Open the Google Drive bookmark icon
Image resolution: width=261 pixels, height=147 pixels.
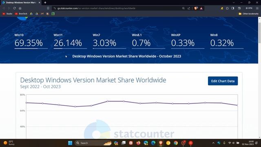[37, 14]
